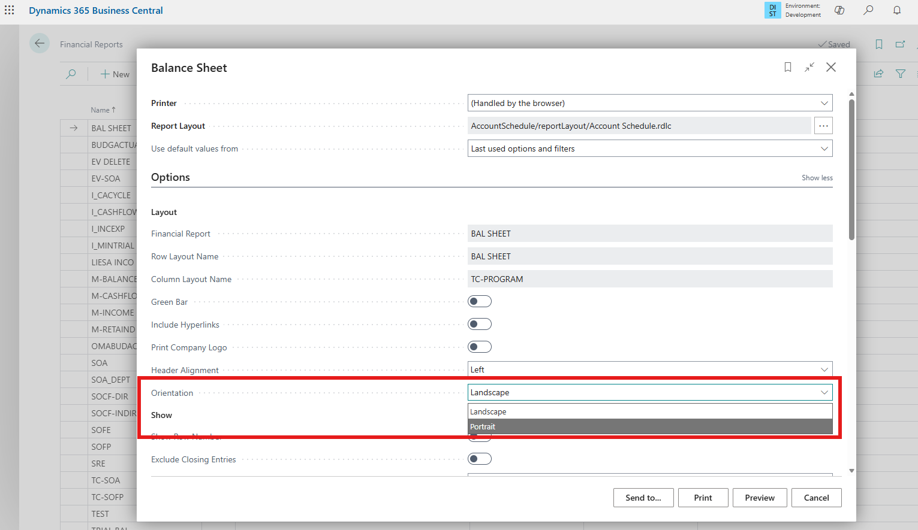Screen dimensions: 918x530
Task: Open page in new window icon
Action: pos(900,44)
